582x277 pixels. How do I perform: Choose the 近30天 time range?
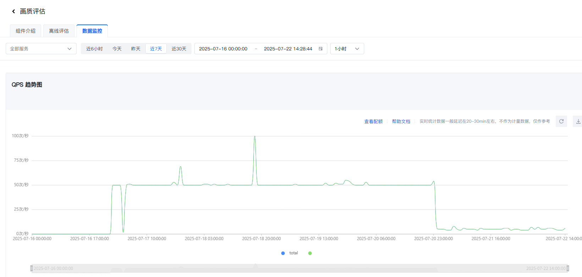(x=179, y=49)
